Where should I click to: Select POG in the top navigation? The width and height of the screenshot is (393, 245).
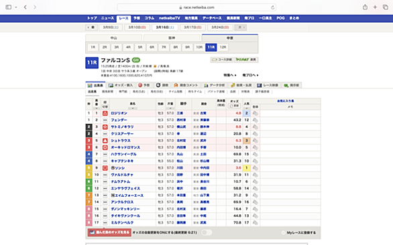(280, 18)
